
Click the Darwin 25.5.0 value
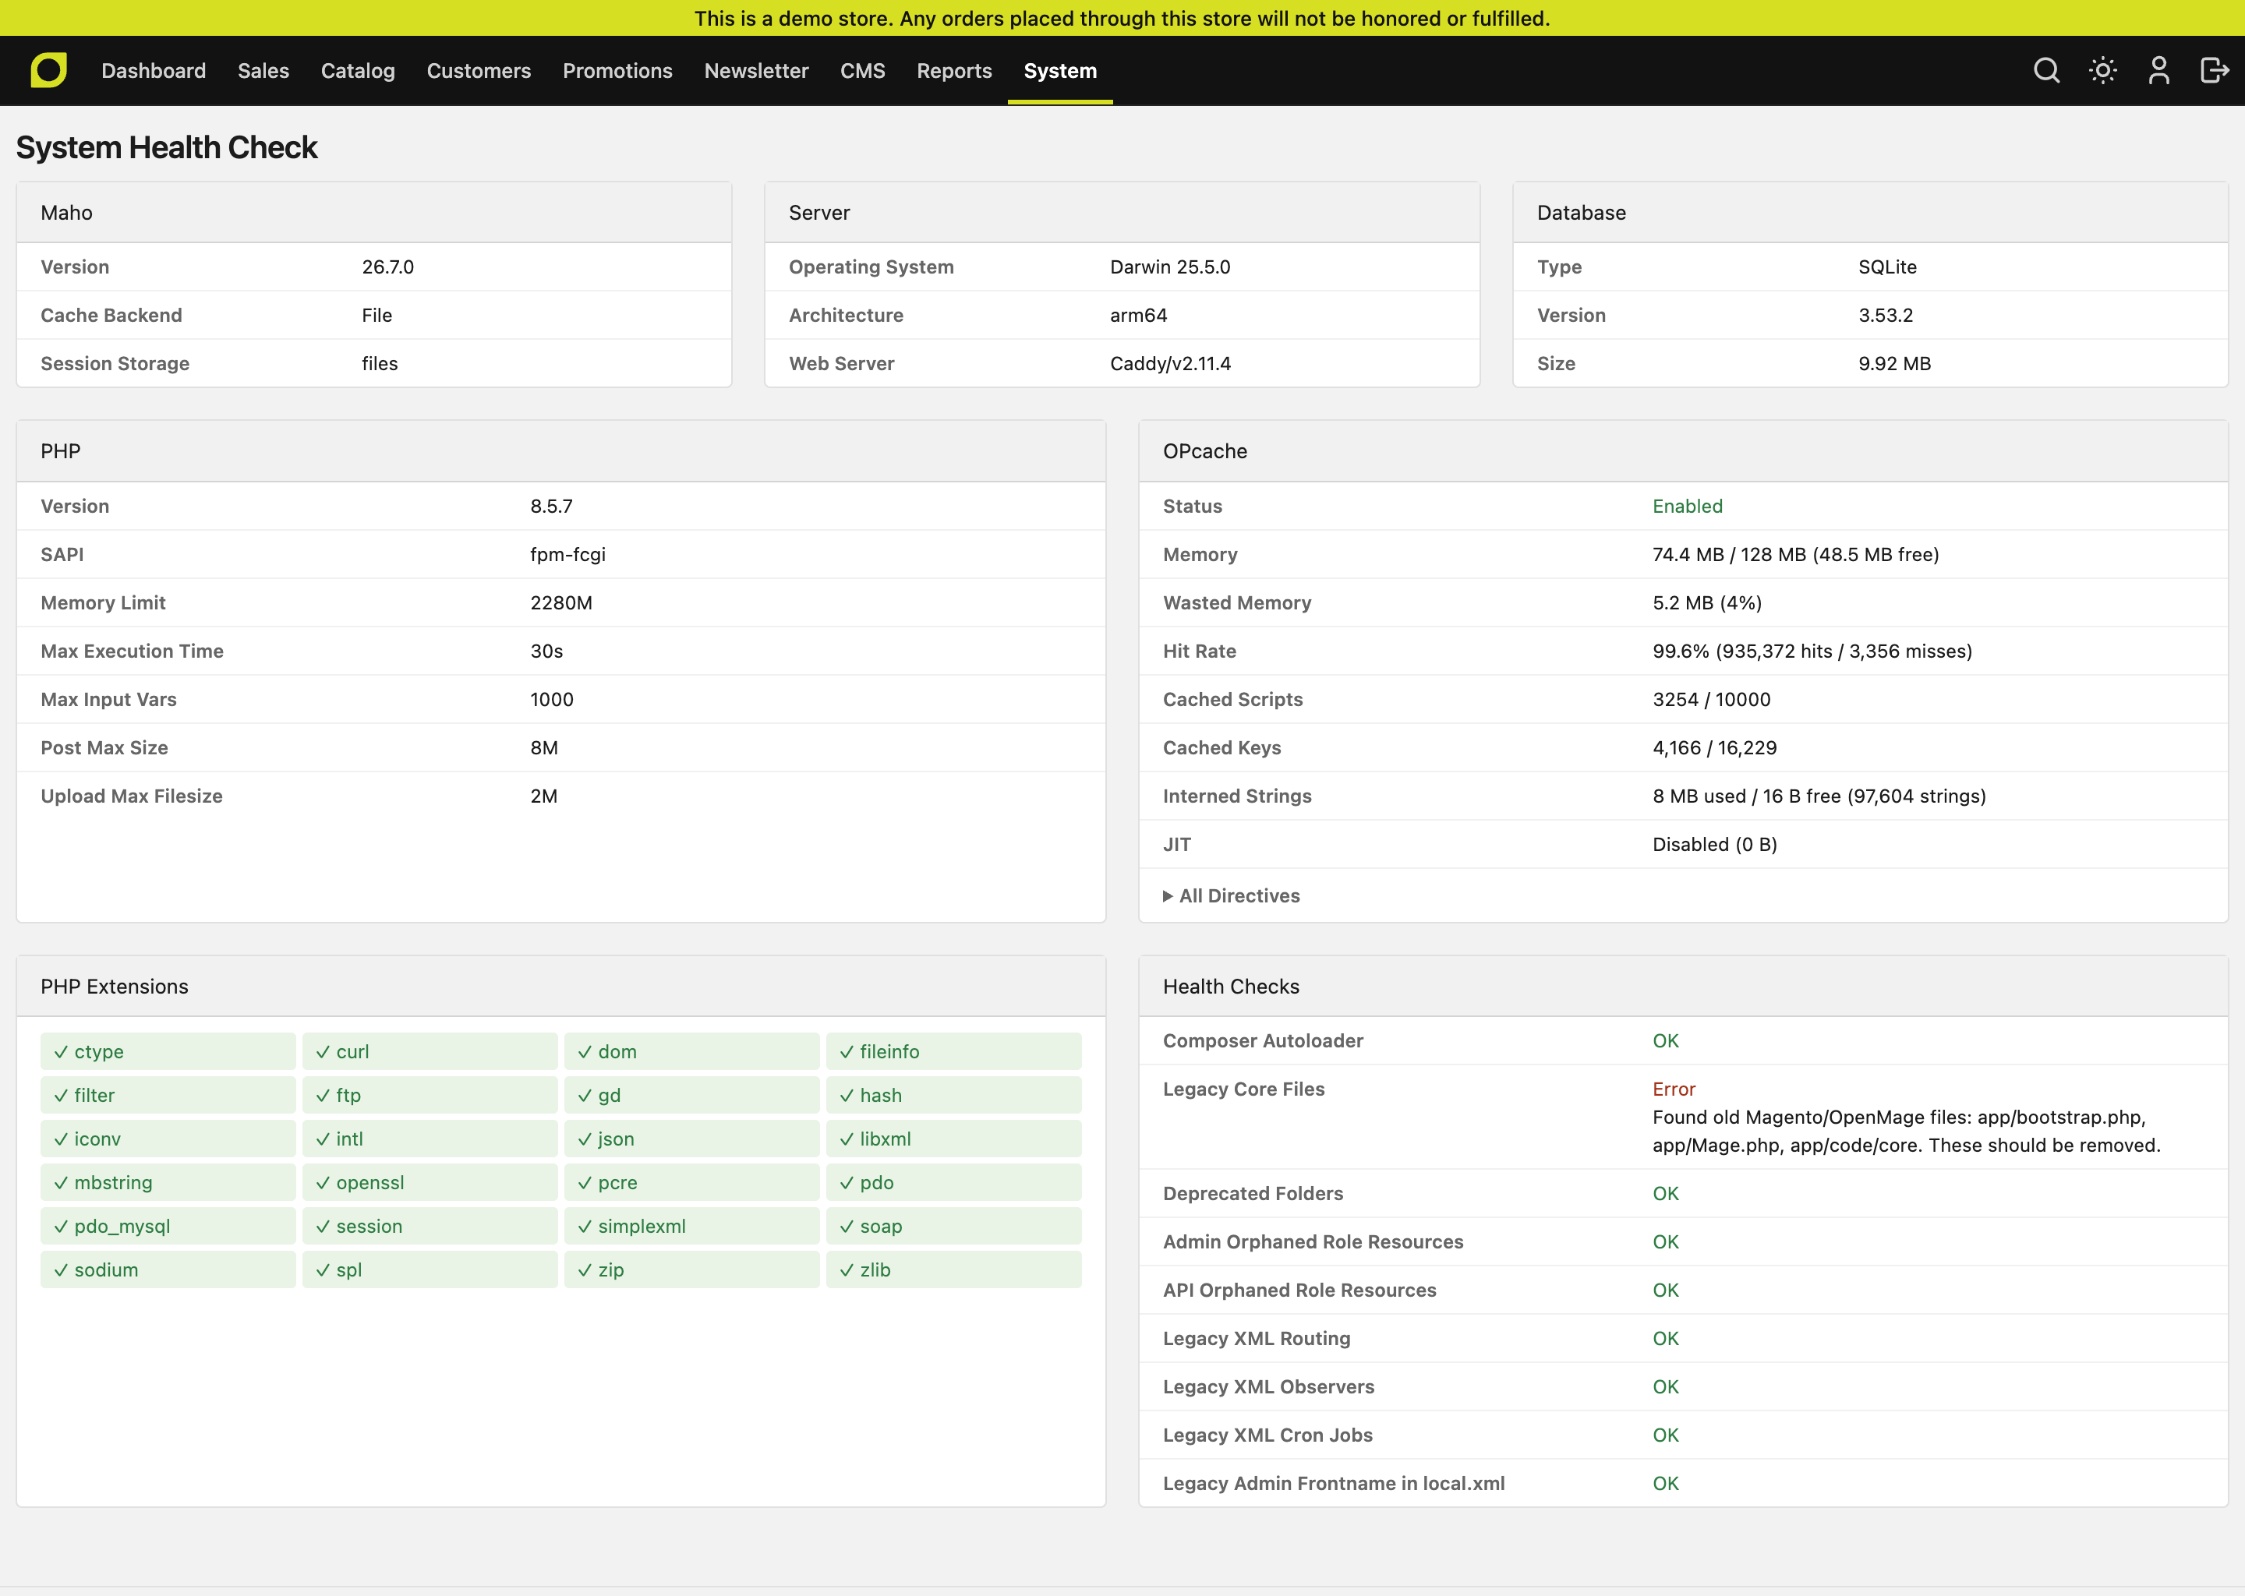1170,267
